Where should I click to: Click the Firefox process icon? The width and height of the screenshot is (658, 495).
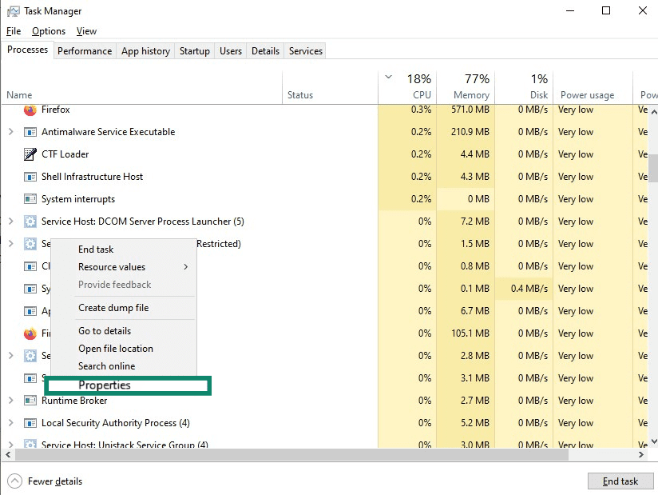27,110
